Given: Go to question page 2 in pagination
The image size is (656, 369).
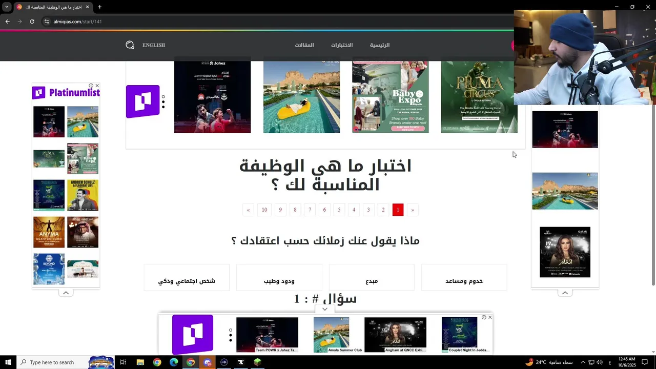Looking at the screenshot, I should (x=383, y=210).
